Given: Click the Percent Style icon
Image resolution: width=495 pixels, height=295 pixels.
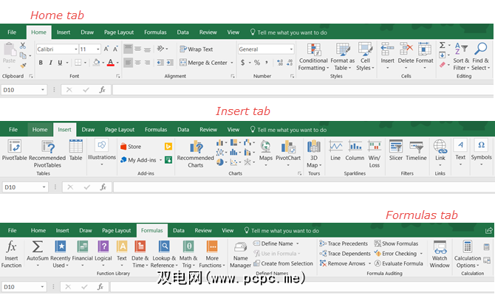Looking at the screenshot, I should pos(257,63).
